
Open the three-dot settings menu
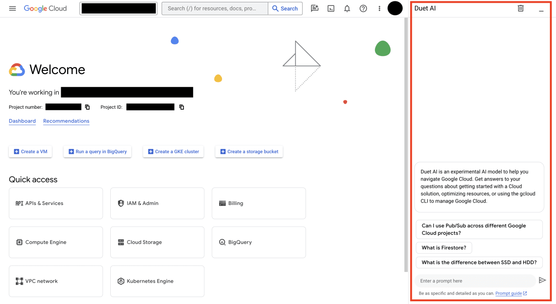(x=379, y=8)
